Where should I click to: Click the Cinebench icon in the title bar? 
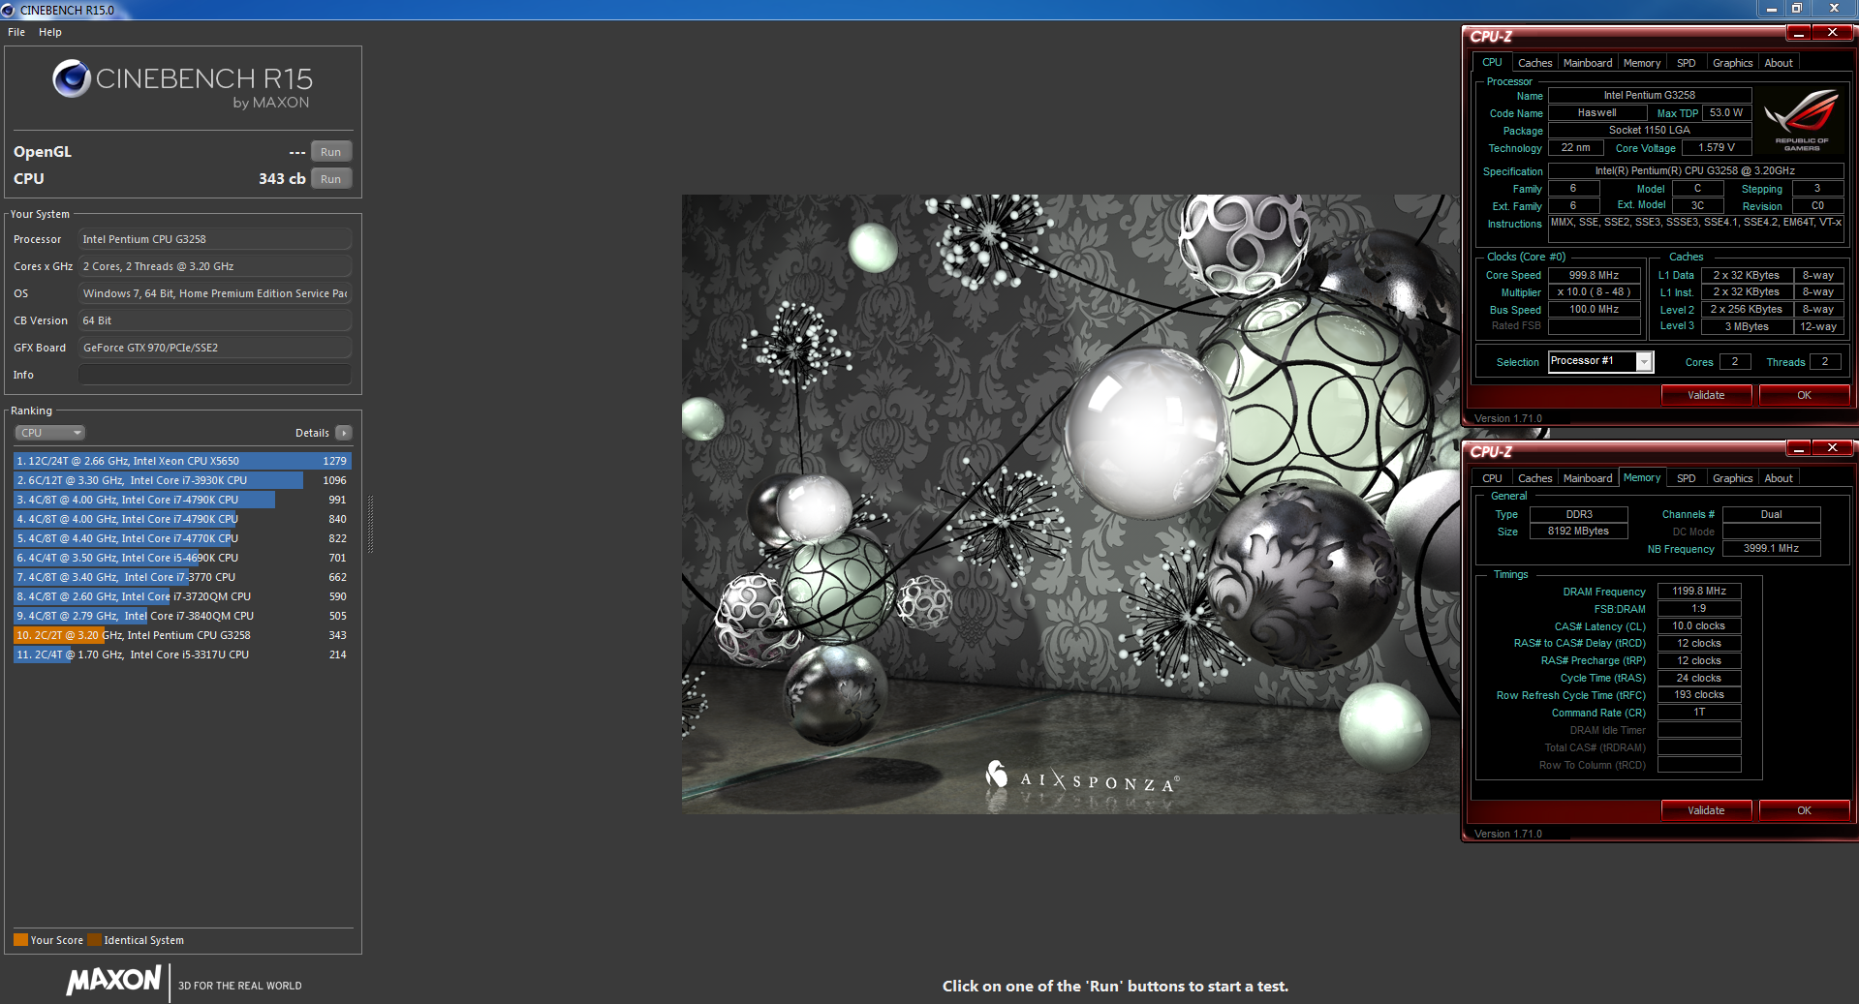(x=8, y=10)
